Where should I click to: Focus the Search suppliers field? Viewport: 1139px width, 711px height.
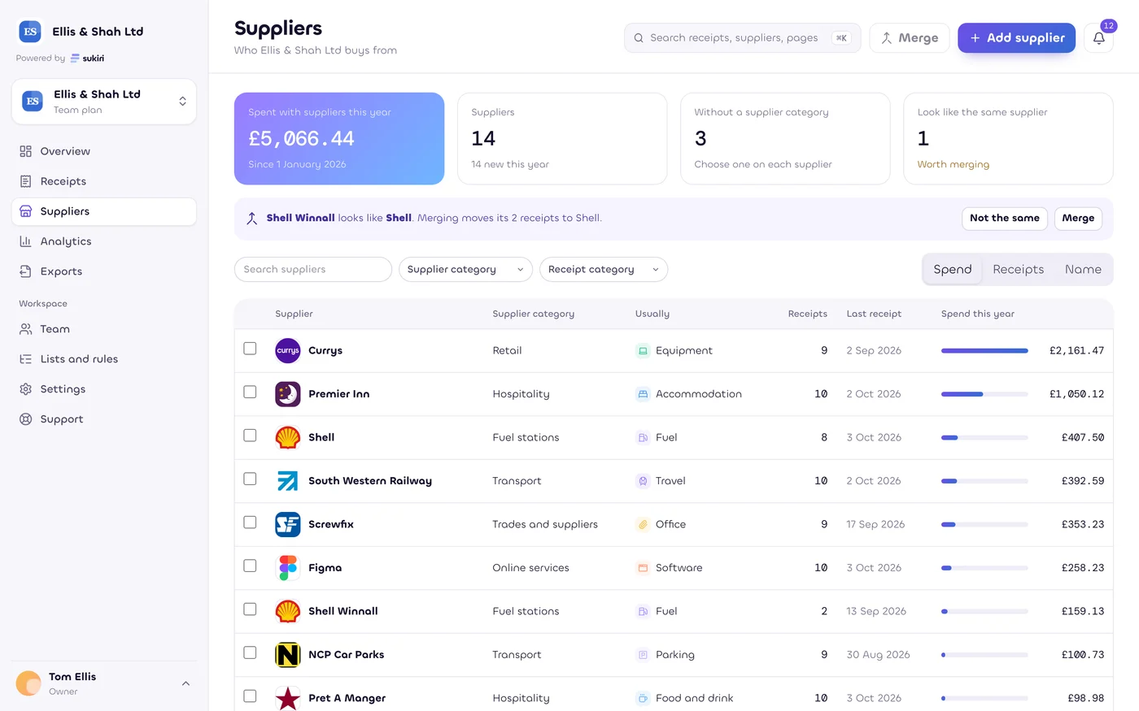click(x=313, y=270)
